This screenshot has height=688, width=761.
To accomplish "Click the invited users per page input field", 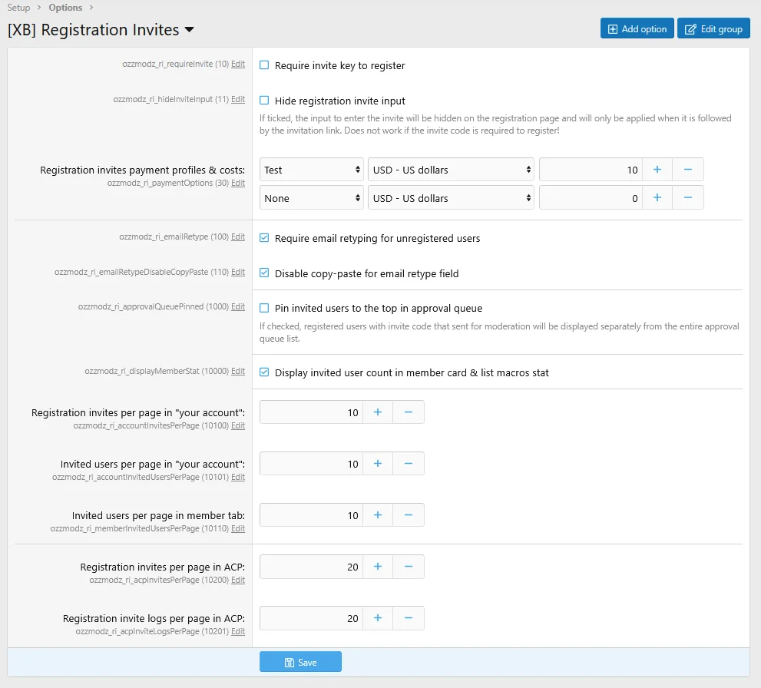I will tap(311, 463).
